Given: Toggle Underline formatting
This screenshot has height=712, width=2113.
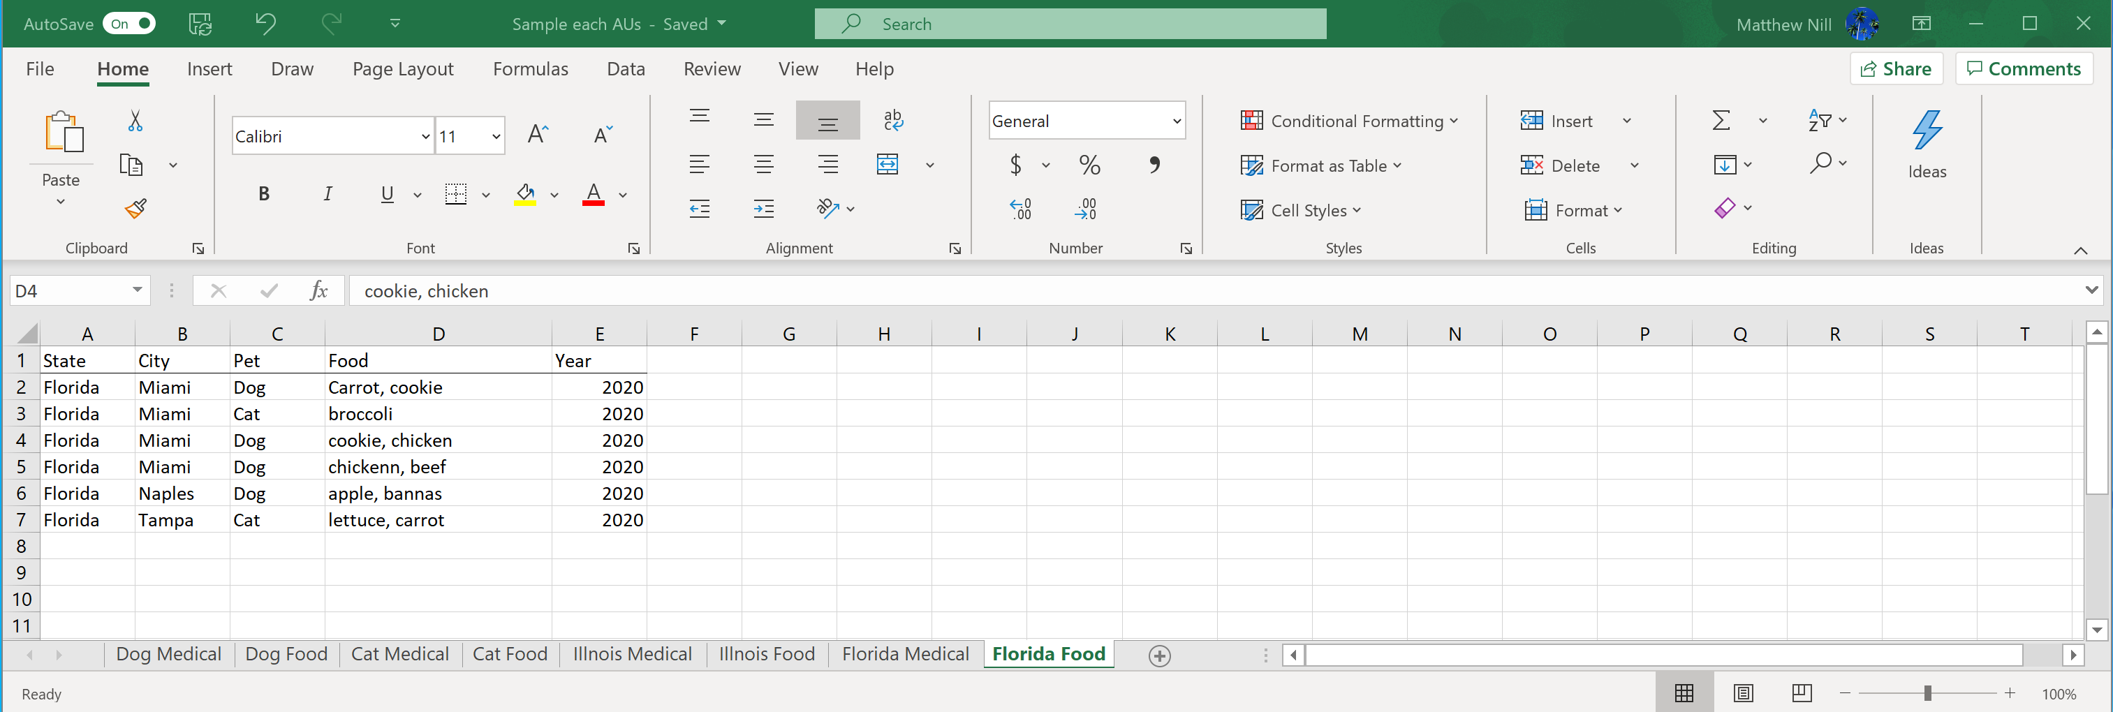Looking at the screenshot, I should [x=387, y=195].
